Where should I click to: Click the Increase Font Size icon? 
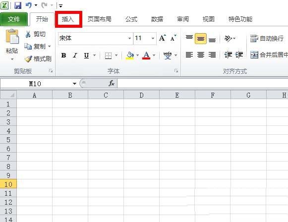point(163,38)
